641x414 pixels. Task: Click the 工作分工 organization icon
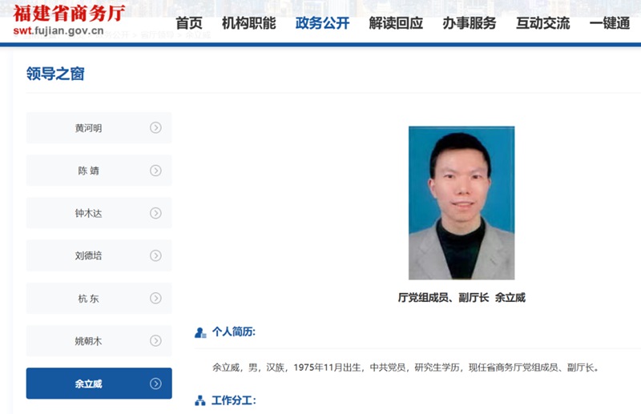(200, 400)
